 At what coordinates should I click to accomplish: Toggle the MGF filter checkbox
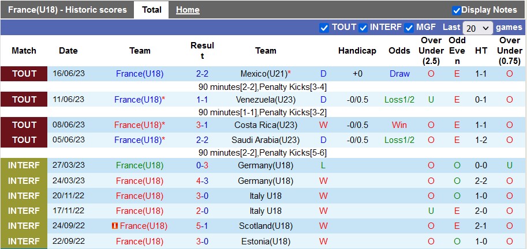tap(409, 28)
